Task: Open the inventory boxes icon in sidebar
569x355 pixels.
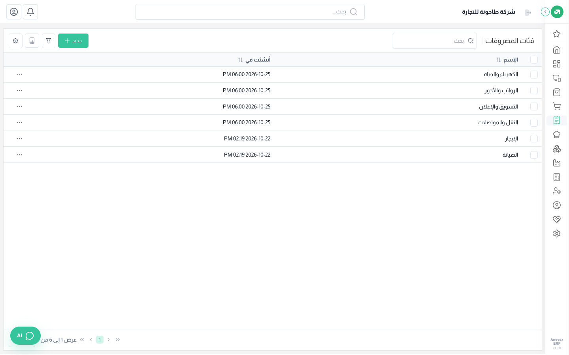Action: pyautogui.click(x=557, y=149)
